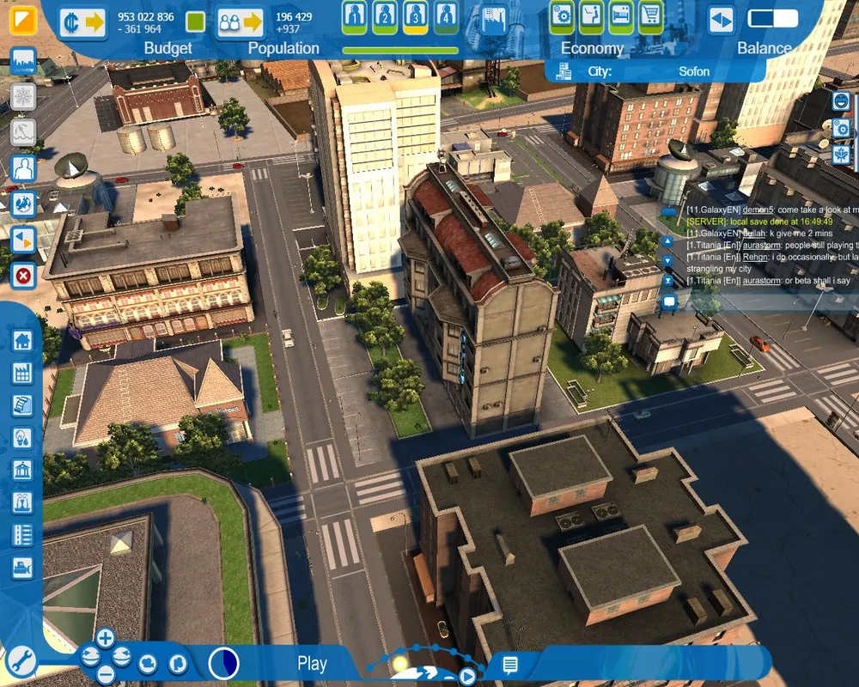The height and width of the screenshot is (687, 859).
Task: Open the office tower list icon
Action: [22, 535]
